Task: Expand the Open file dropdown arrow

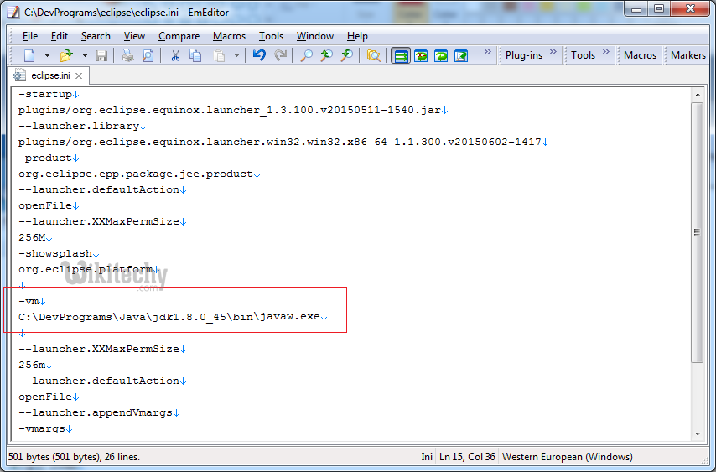Action: [85, 55]
